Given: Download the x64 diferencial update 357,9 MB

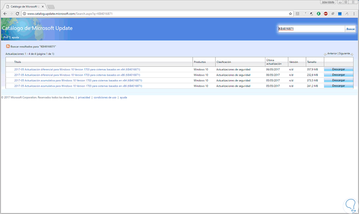Looking at the screenshot, I should (x=339, y=69).
